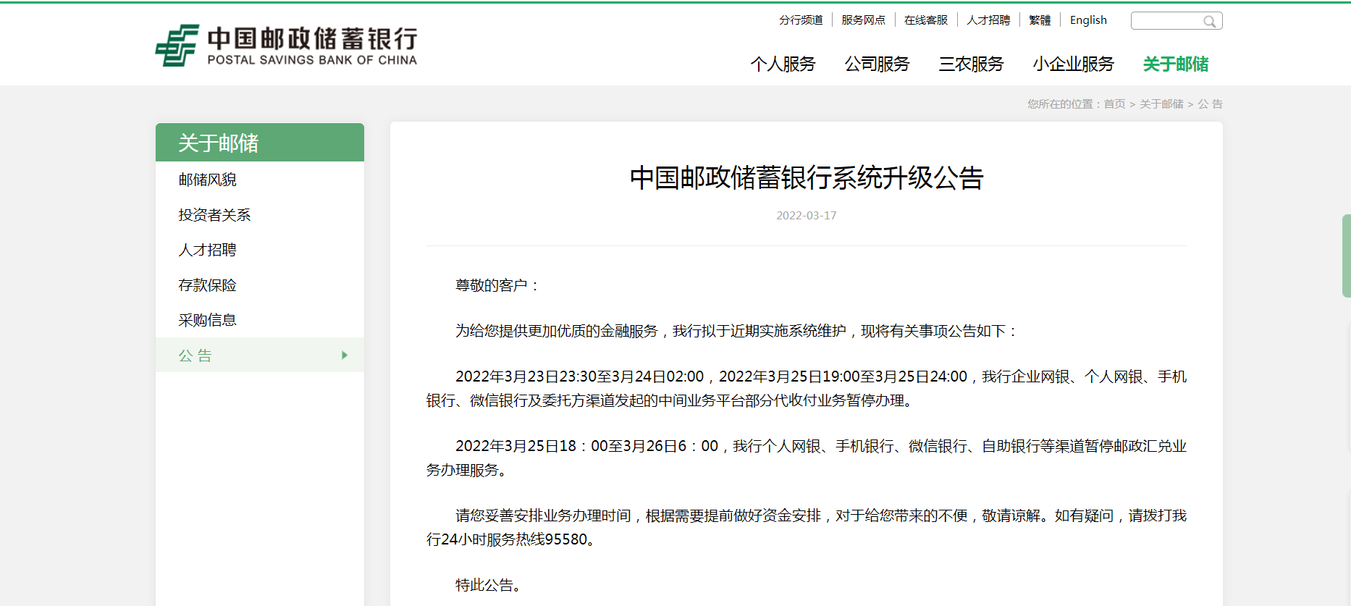Open the 个人服务 menu
The image size is (1351, 606).
coord(783,64)
